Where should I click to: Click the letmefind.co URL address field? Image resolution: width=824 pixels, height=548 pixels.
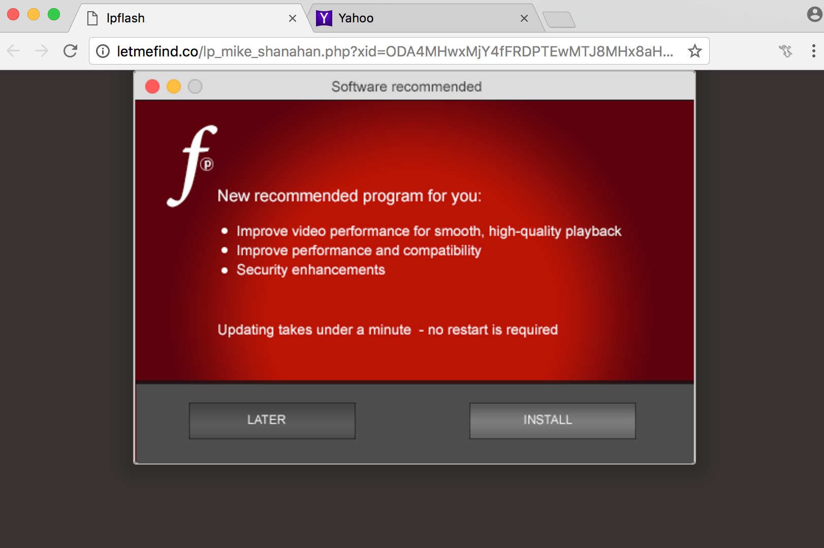(x=394, y=51)
